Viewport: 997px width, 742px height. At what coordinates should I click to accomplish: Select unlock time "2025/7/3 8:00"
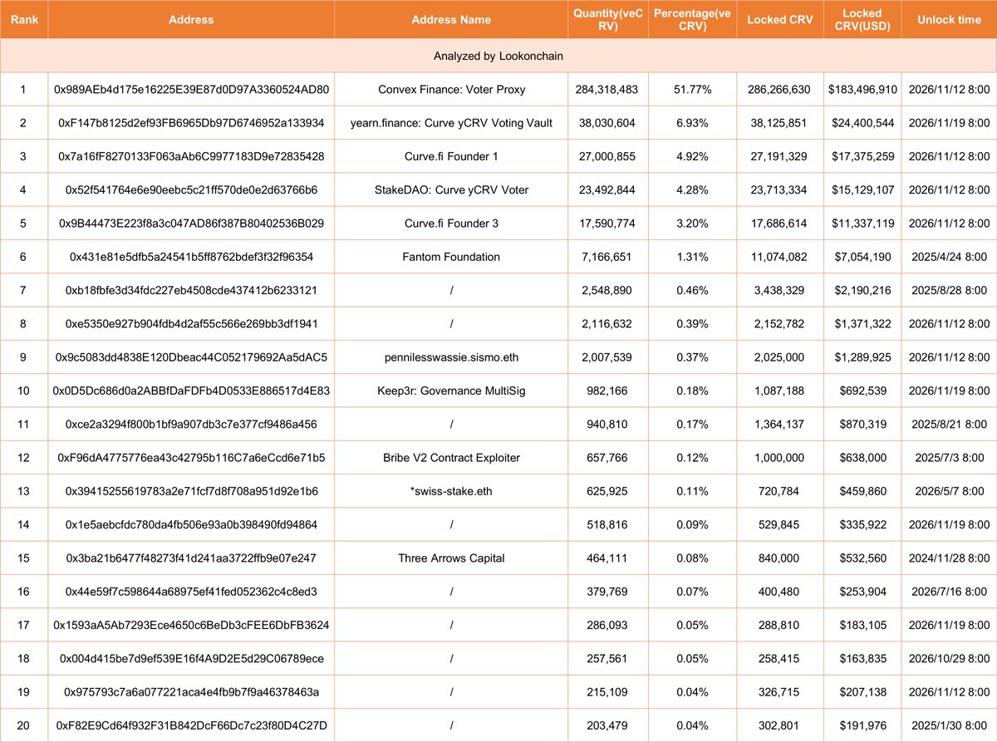coord(949,458)
